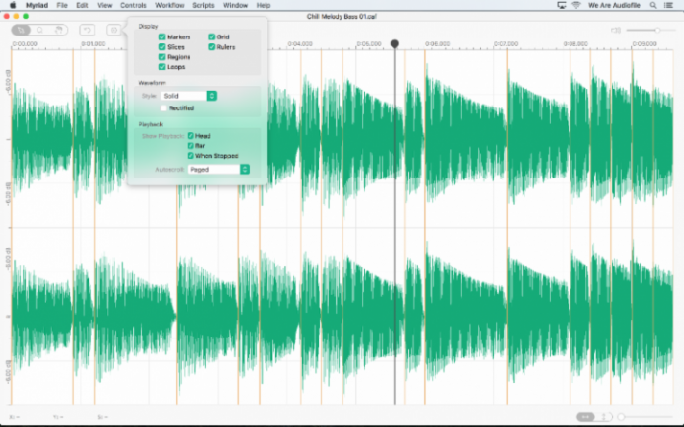684x427 pixels.
Task: Enable the Rectified waveform checkbox
Action: pos(163,107)
